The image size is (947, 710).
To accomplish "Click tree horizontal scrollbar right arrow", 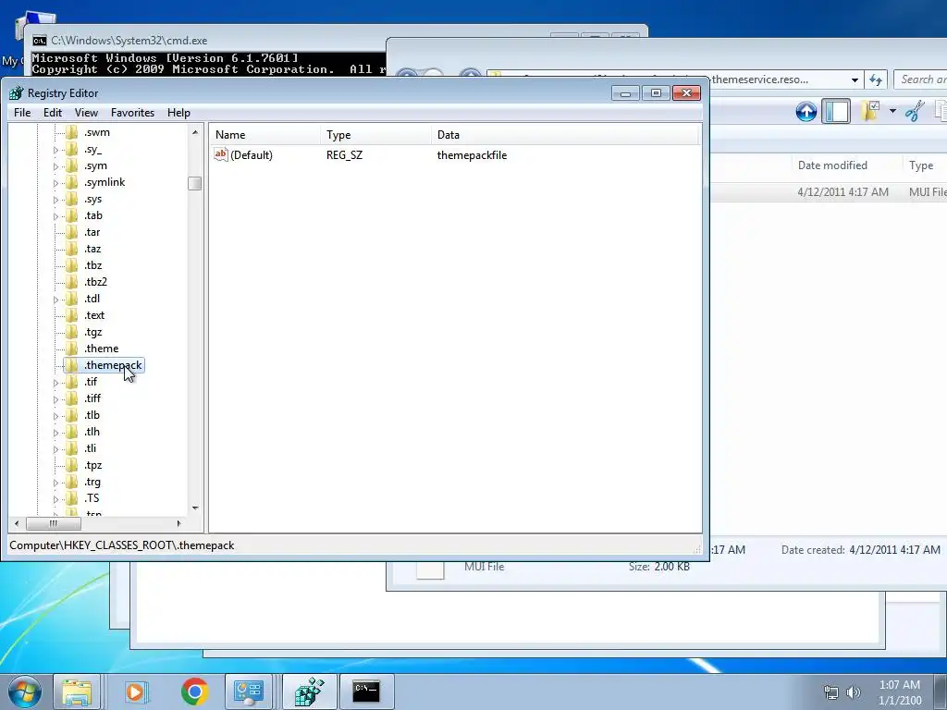I will (178, 523).
